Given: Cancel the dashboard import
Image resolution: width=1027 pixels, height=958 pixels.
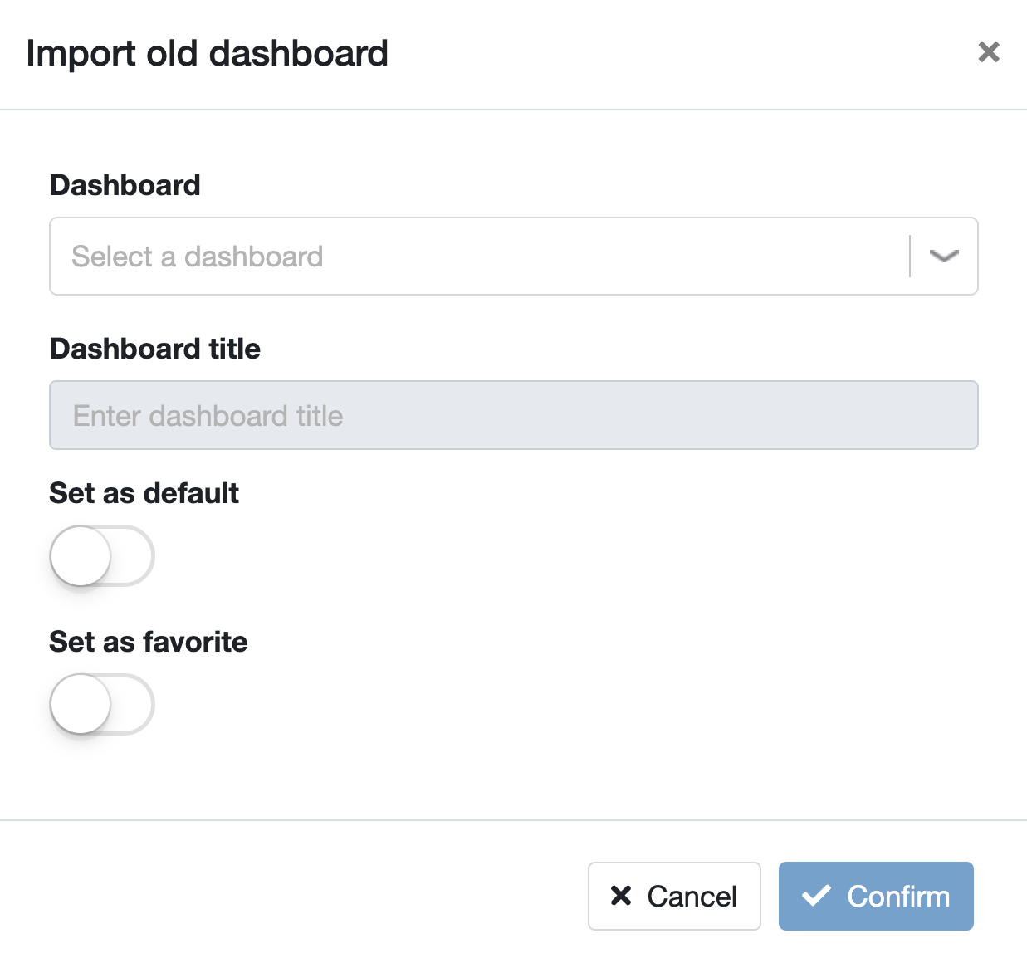Looking at the screenshot, I should pyautogui.click(x=674, y=896).
